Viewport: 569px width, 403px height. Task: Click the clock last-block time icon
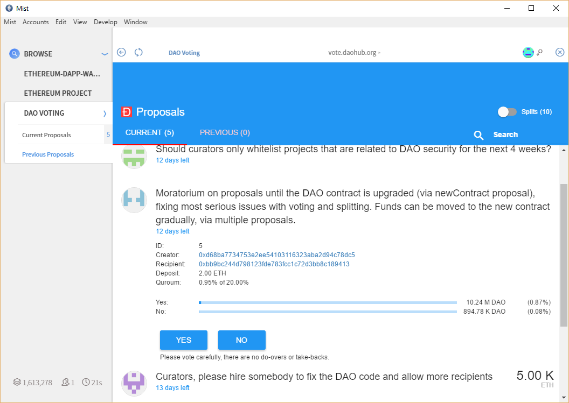(x=86, y=382)
